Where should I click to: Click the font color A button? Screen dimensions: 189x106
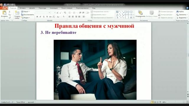64,17
